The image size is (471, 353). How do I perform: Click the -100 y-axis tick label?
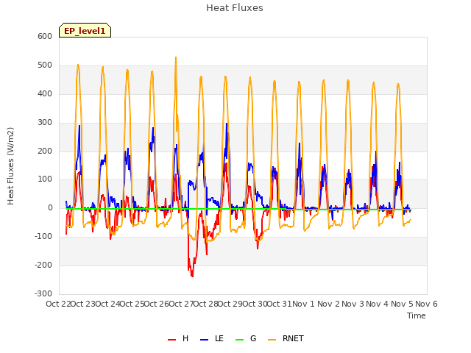click(x=43, y=237)
